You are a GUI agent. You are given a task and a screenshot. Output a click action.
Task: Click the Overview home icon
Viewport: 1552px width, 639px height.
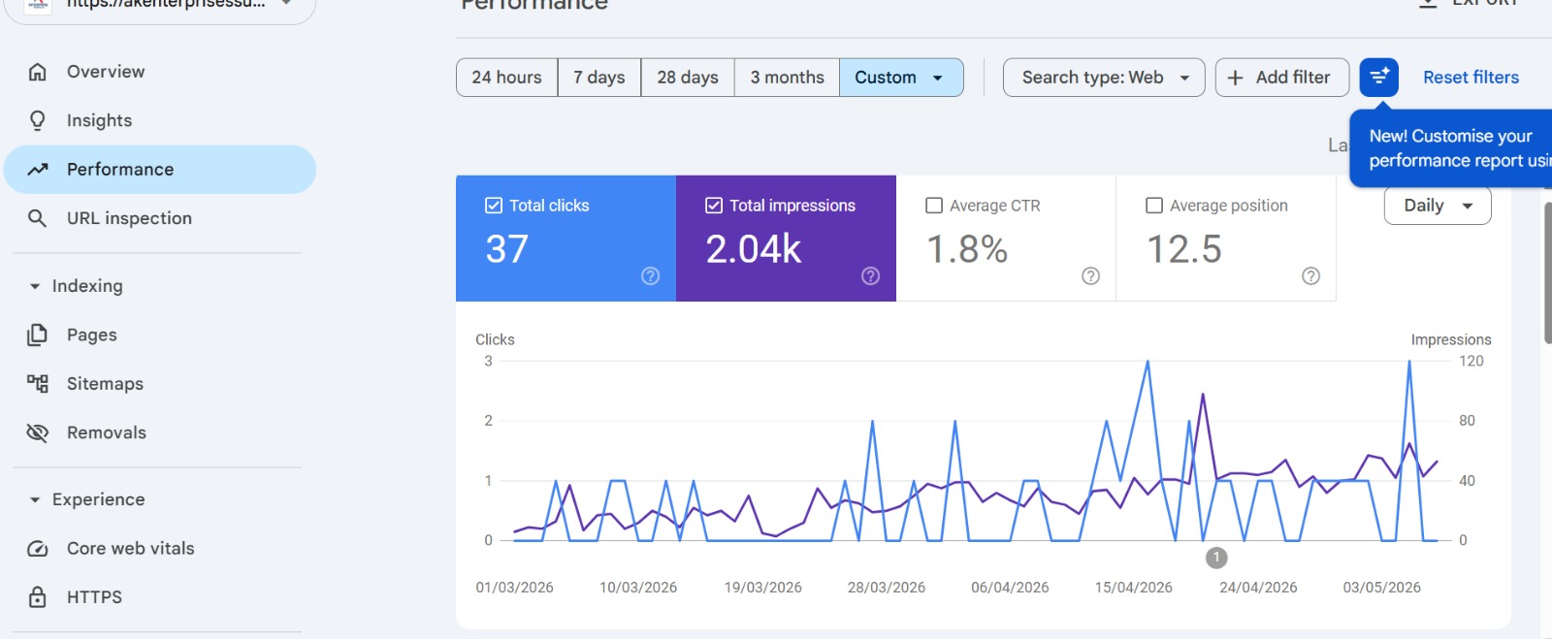pos(38,72)
